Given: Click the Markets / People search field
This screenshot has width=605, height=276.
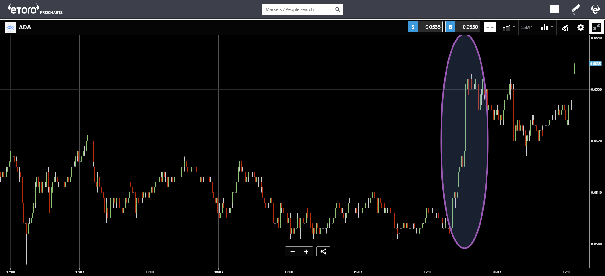Looking at the screenshot, I should tap(298, 9).
